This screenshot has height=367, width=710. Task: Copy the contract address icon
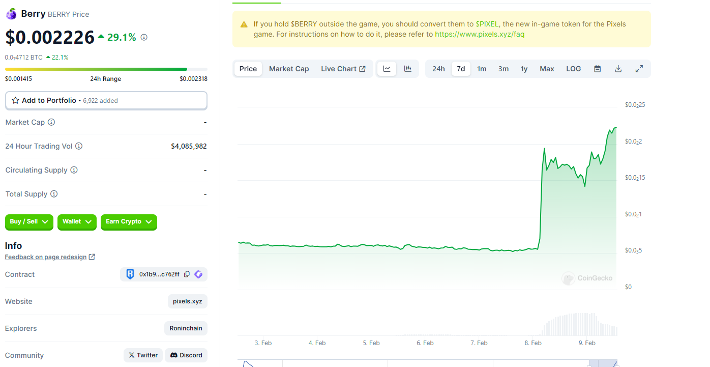[x=187, y=274]
